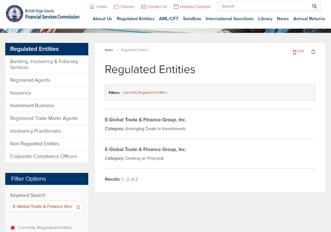Click the print icon beside CSV

click(x=313, y=52)
